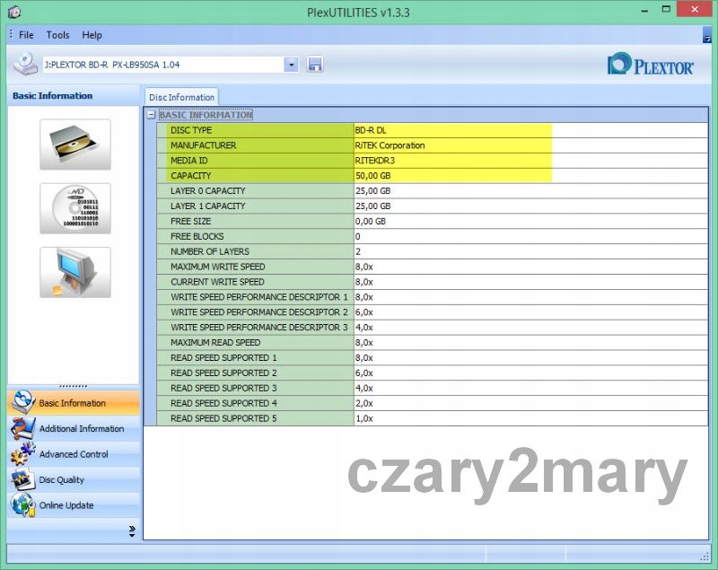Viewport: 718px width, 570px height.
Task: Click the drive icon beside drive selector
Action: (26, 65)
